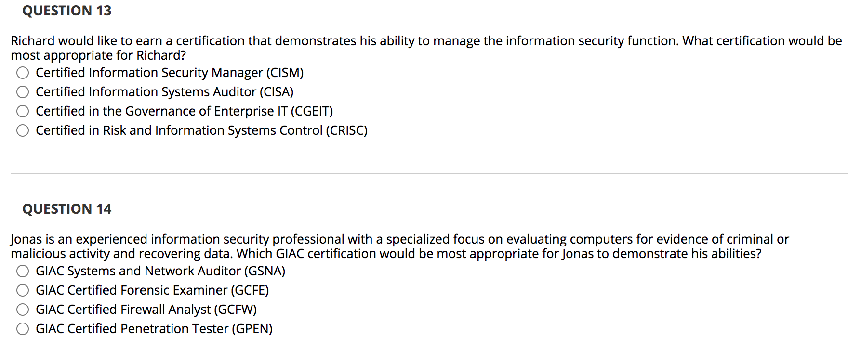
Task: Click the CISA answer label text
Action: 164,92
